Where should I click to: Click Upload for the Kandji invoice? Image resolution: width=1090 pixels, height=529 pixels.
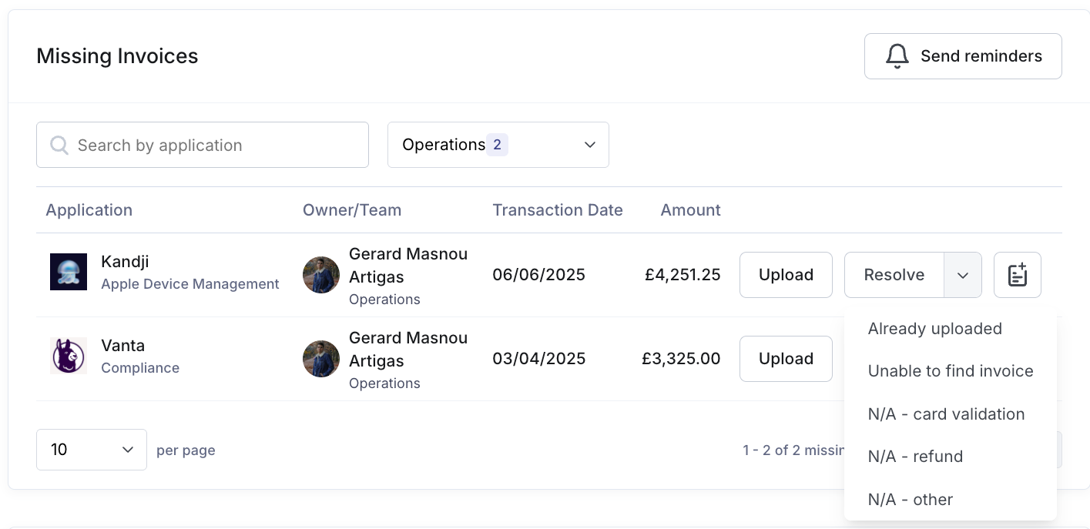tap(786, 275)
